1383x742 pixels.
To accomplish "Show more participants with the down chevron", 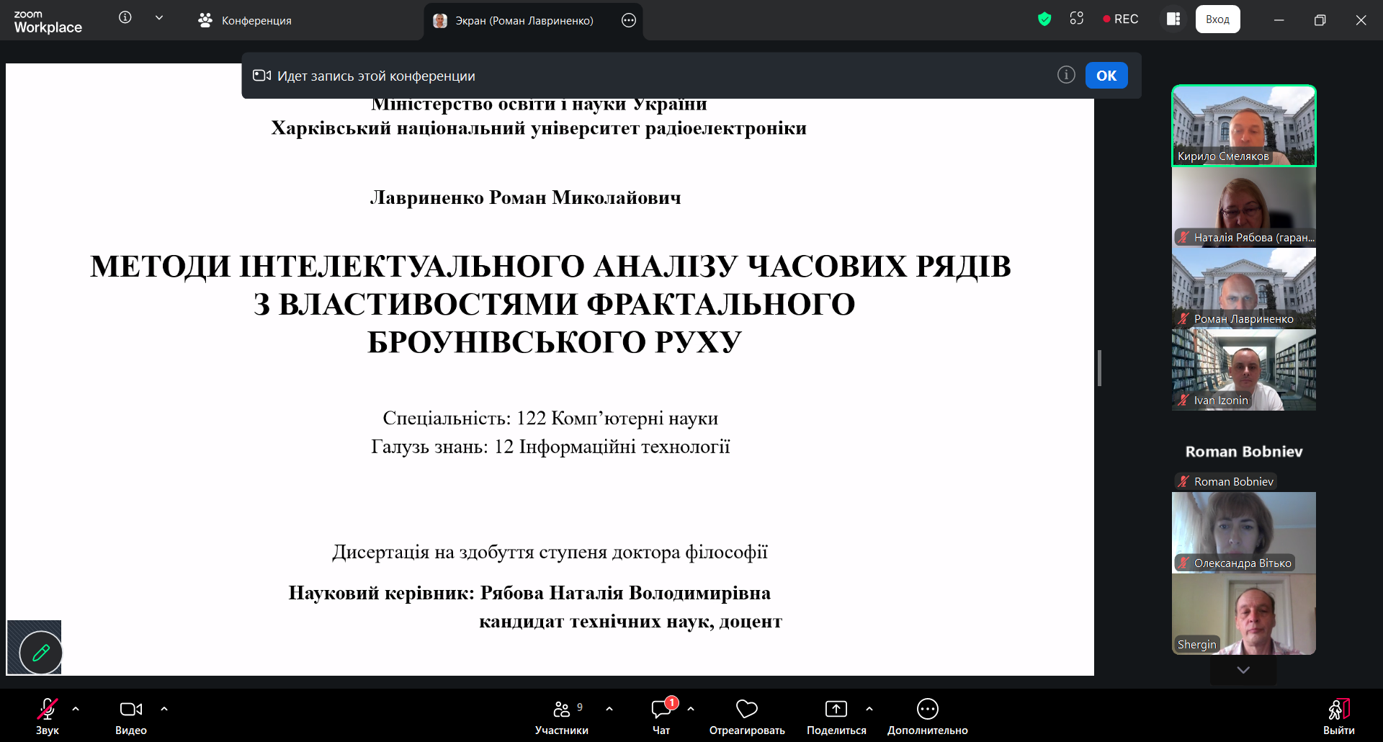I will pyautogui.click(x=1243, y=670).
